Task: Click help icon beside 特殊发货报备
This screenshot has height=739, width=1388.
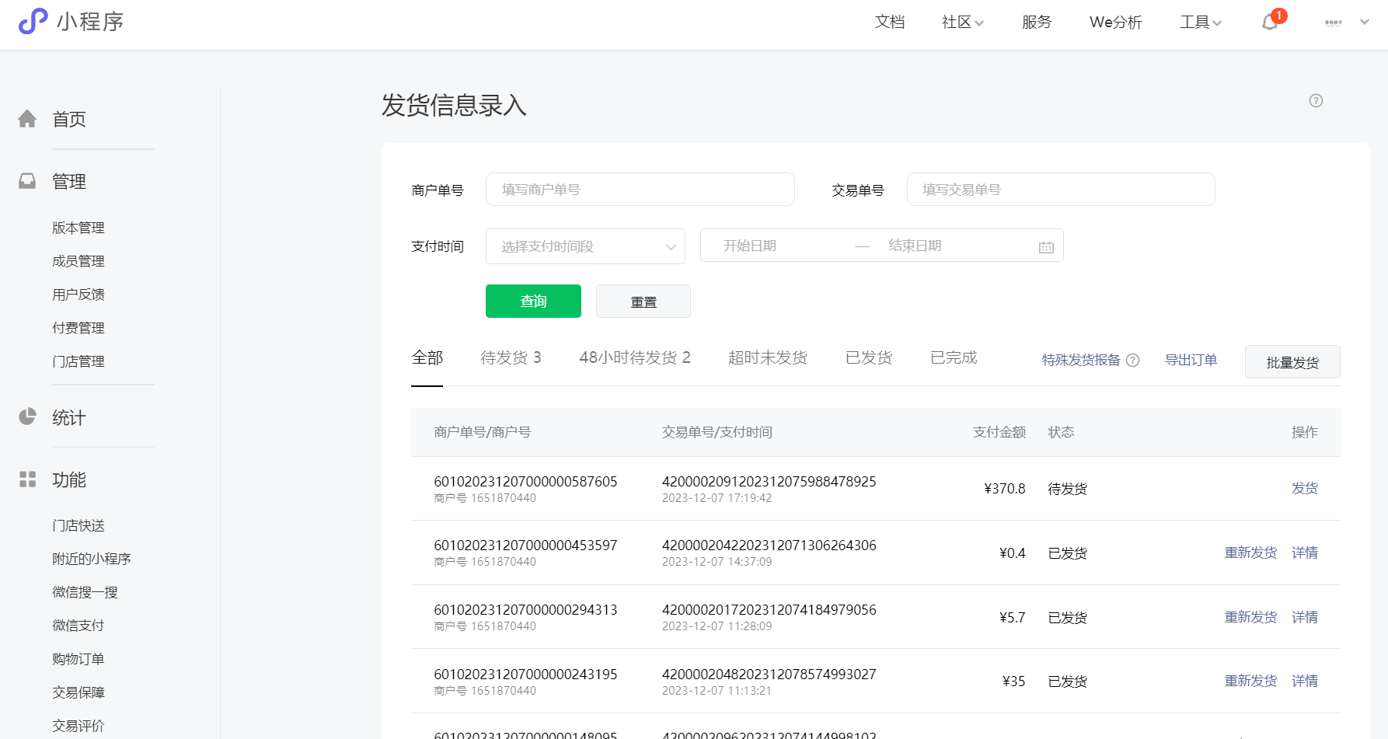Action: coord(1133,361)
